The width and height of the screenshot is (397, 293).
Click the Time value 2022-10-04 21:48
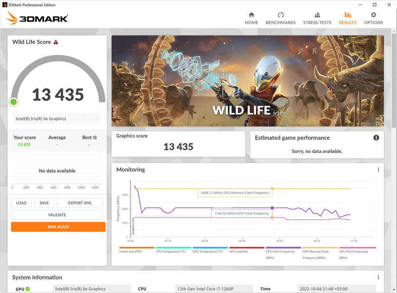(336, 289)
